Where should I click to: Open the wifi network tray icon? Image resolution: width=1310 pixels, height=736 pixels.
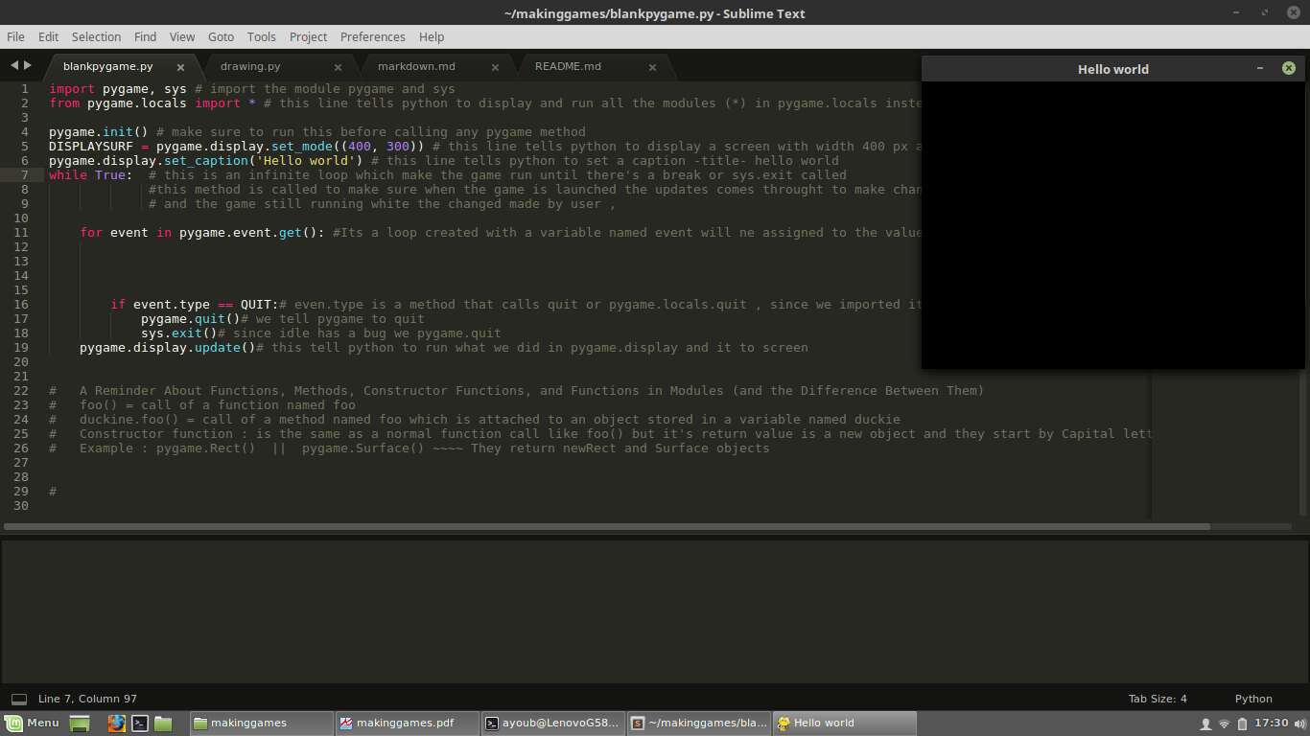[x=1224, y=724]
